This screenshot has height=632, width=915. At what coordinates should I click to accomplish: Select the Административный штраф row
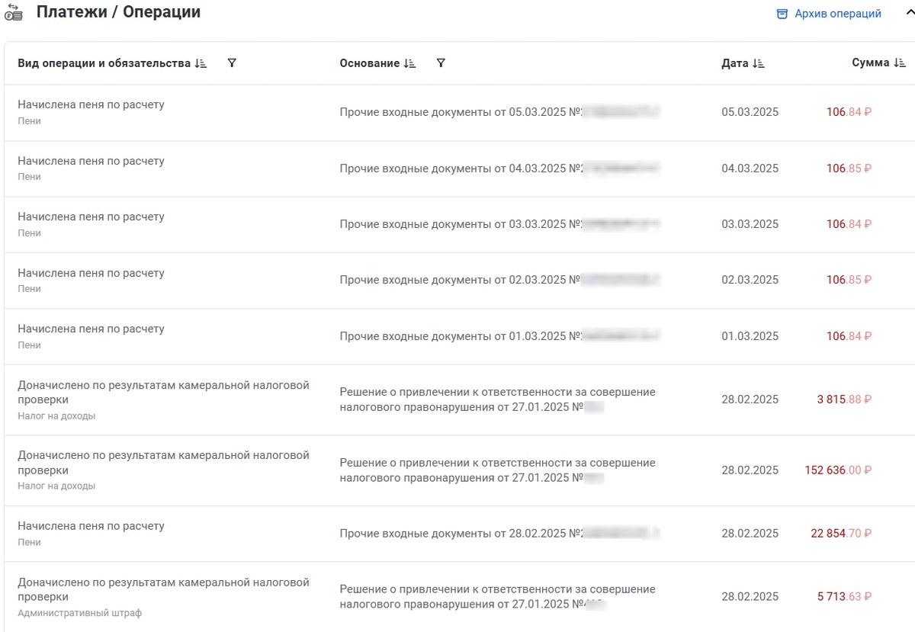point(457,595)
